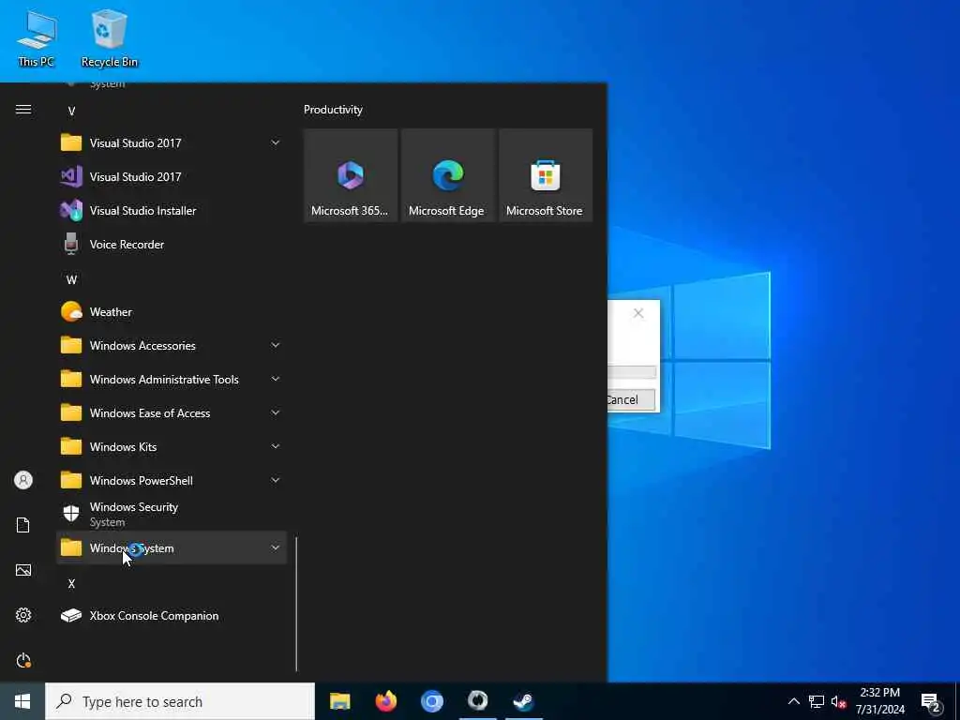Open Documents from Start sidebar

click(23, 525)
